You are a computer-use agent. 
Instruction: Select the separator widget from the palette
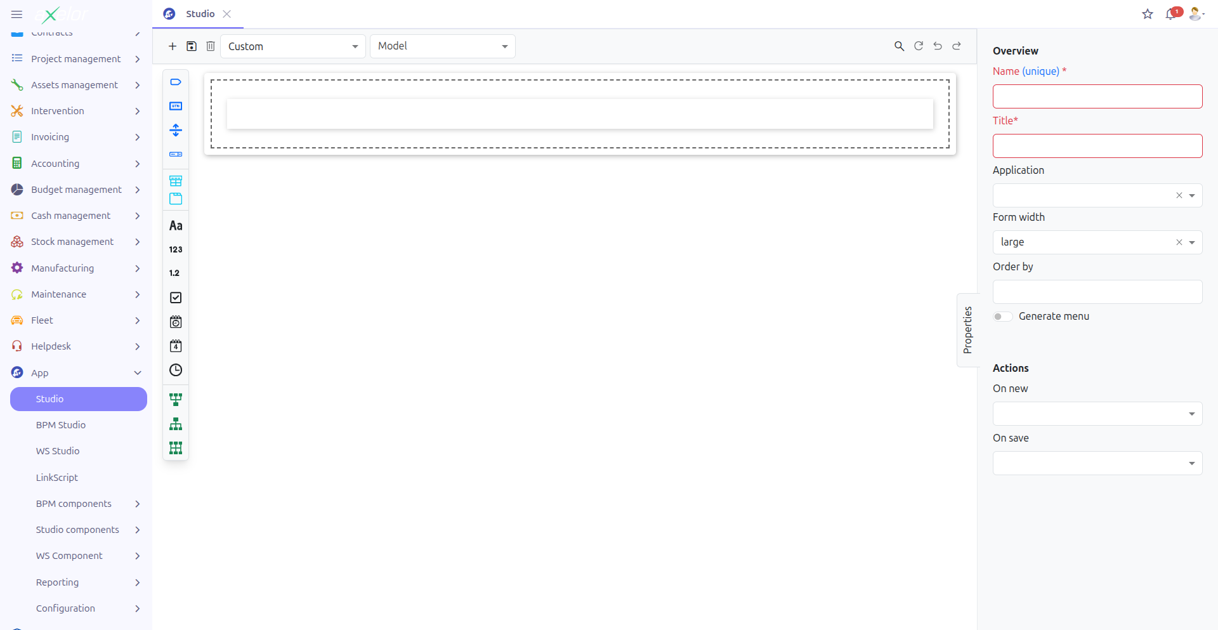point(176,130)
